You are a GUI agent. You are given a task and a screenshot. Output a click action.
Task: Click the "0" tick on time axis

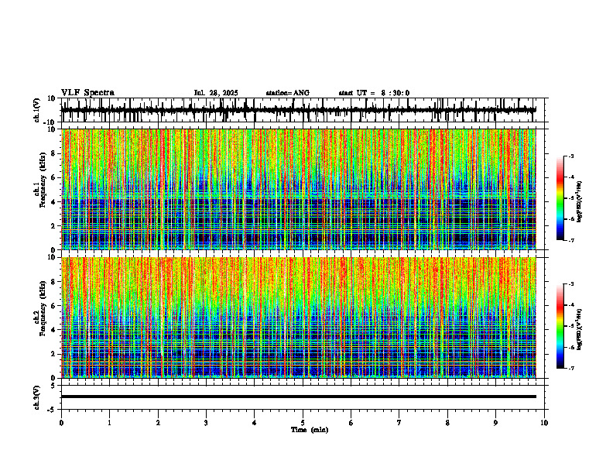[x=61, y=423]
